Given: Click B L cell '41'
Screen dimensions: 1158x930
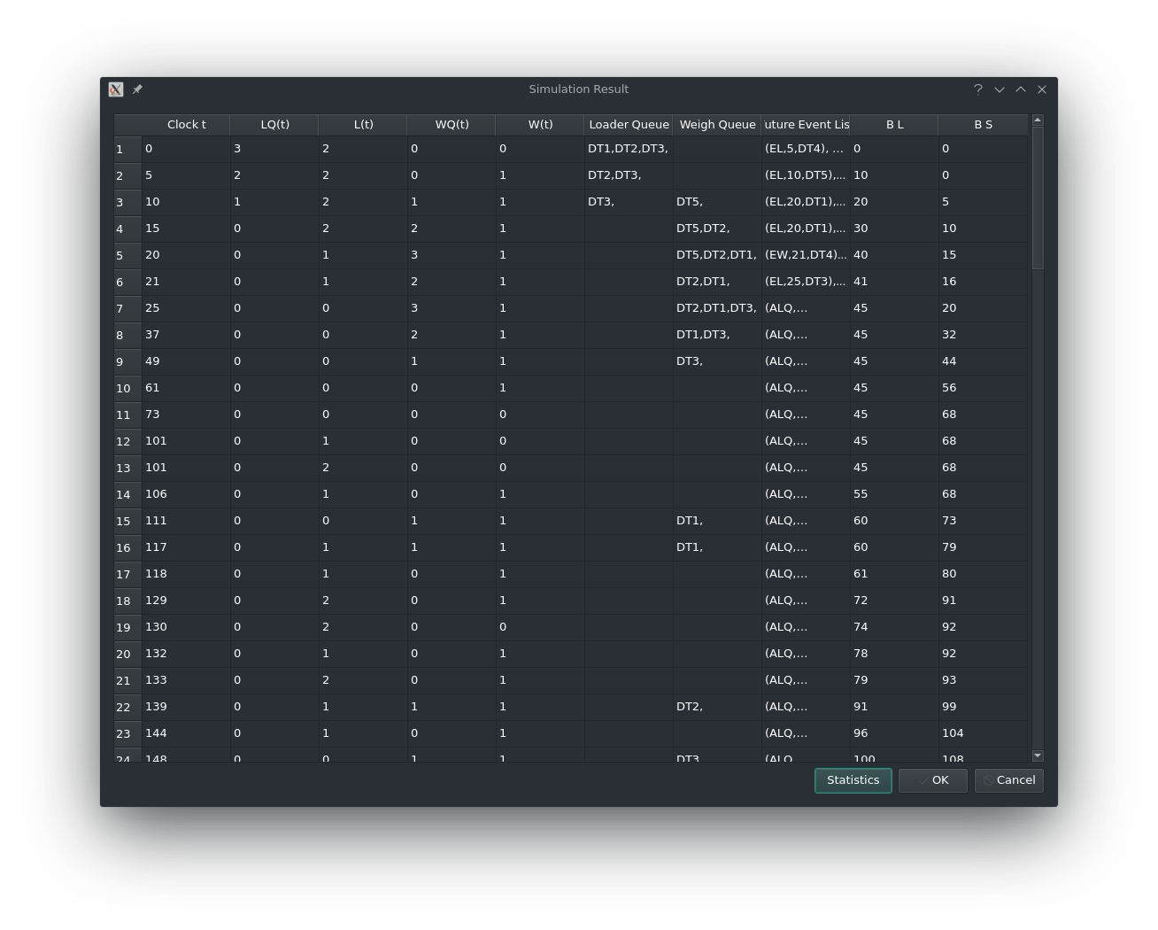Looking at the screenshot, I should point(894,282).
